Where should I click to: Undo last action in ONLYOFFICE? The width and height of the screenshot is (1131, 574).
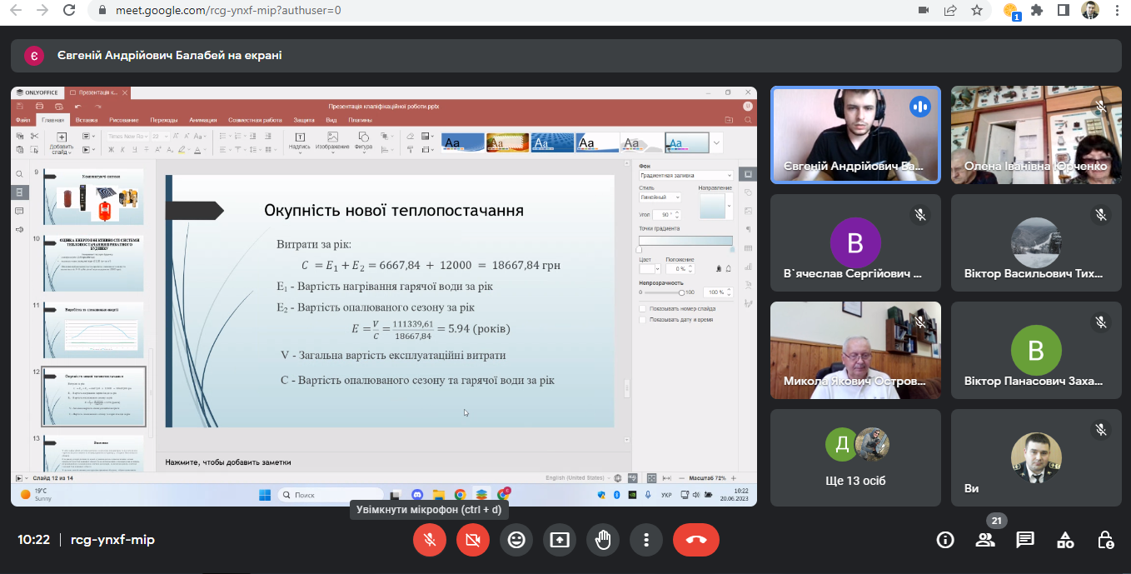78,107
